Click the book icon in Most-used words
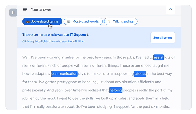This screenshot has width=196, height=114. pyautogui.click(x=69, y=21)
